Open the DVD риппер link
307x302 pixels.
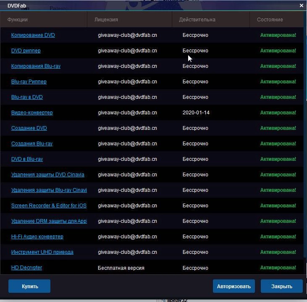point(26,51)
